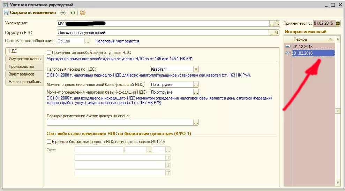
Task: Click second ellipsis button in Счет row
Action: [x=168, y=150]
